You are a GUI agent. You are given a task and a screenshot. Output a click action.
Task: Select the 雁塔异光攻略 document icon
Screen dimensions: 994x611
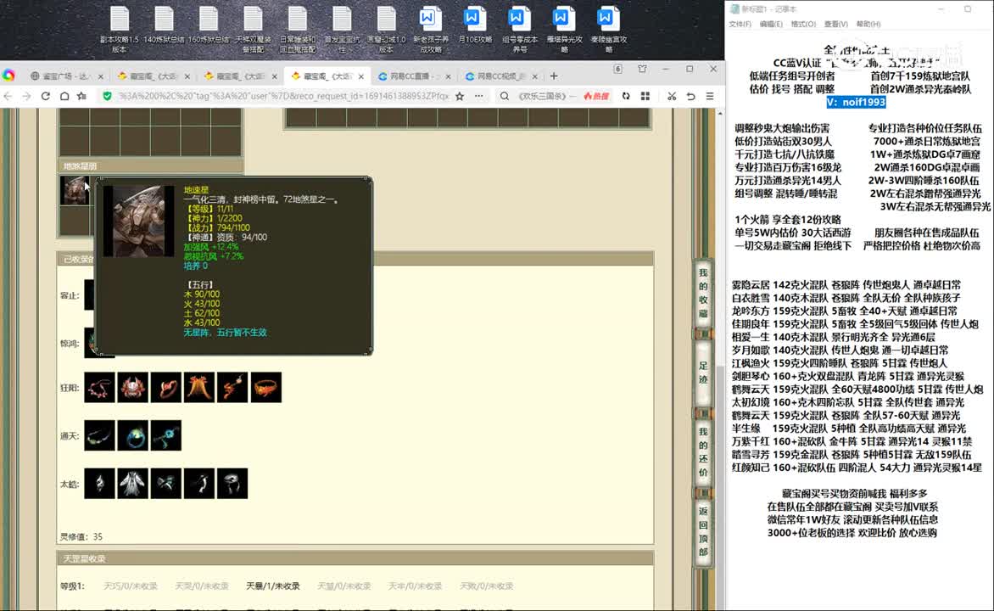pos(563,29)
